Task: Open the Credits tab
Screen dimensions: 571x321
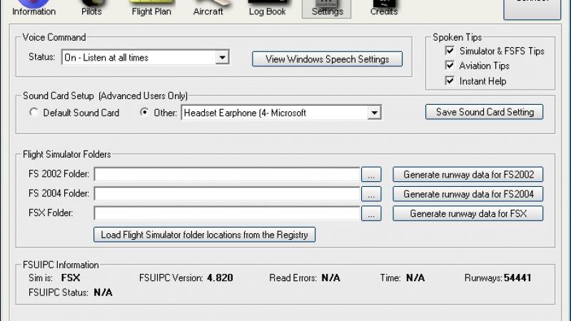Action: point(384,9)
